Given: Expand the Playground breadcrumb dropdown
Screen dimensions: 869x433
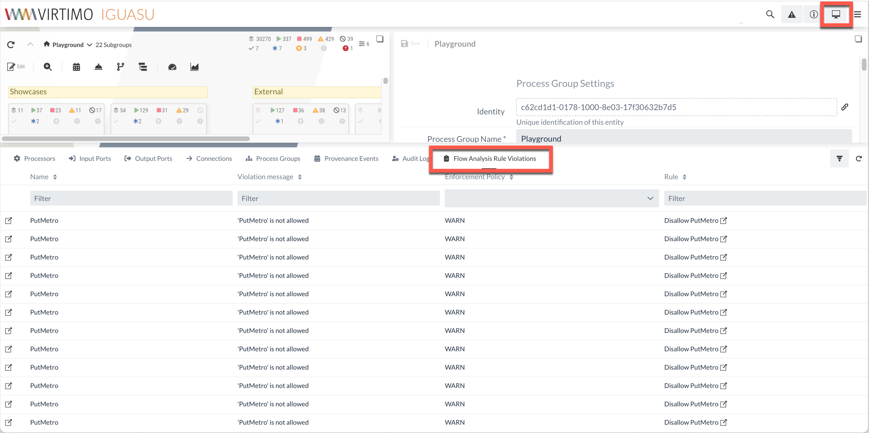Looking at the screenshot, I should (x=89, y=45).
